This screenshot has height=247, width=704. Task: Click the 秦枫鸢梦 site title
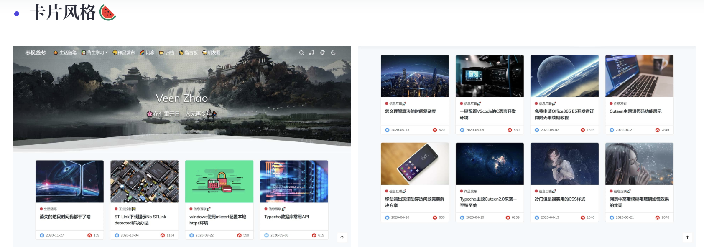pyautogui.click(x=36, y=53)
